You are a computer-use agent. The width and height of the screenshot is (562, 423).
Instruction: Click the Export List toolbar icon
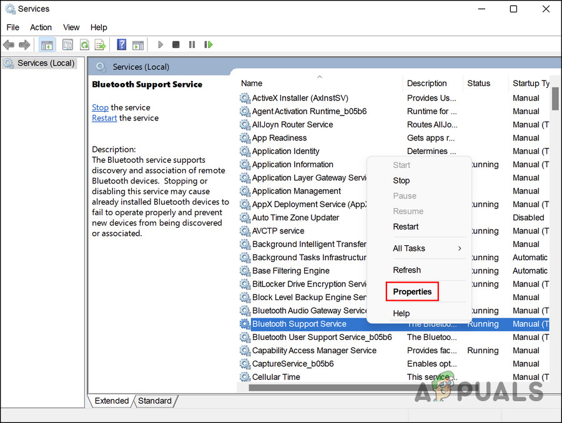[100, 44]
